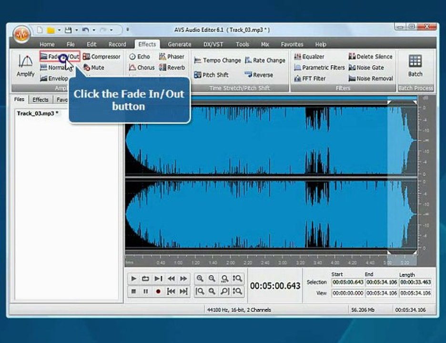Click the red Record button
The image size is (446, 343).
[x=158, y=291]
